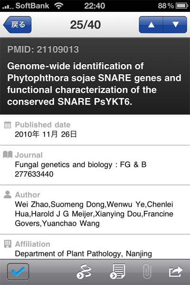Image resolution: width=190 pixels, height=285 pixels.
Task: Tap the building icon beside Affiliation
Action: coord(8,244)
